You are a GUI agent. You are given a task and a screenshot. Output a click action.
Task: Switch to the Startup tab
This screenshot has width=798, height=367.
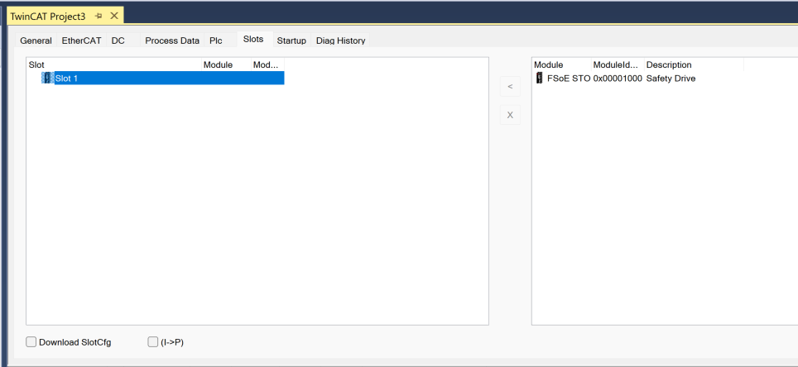point(291,41)
